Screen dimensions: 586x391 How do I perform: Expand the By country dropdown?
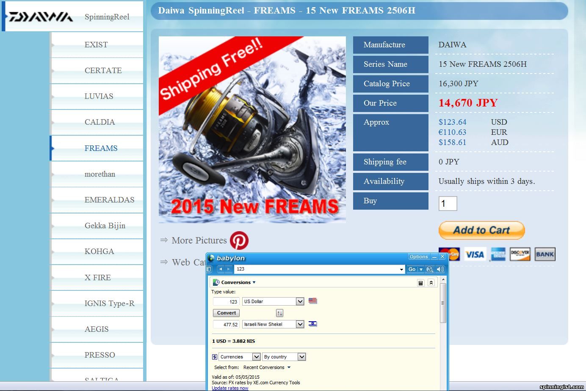301,357
